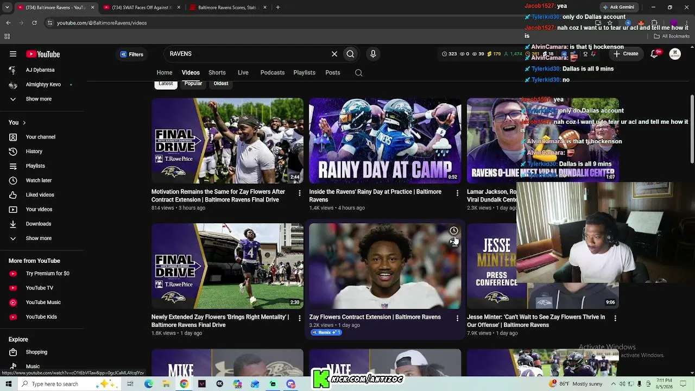
Task: Open the YouTube hamburger guide menu
Action: (x=13, y=54)
